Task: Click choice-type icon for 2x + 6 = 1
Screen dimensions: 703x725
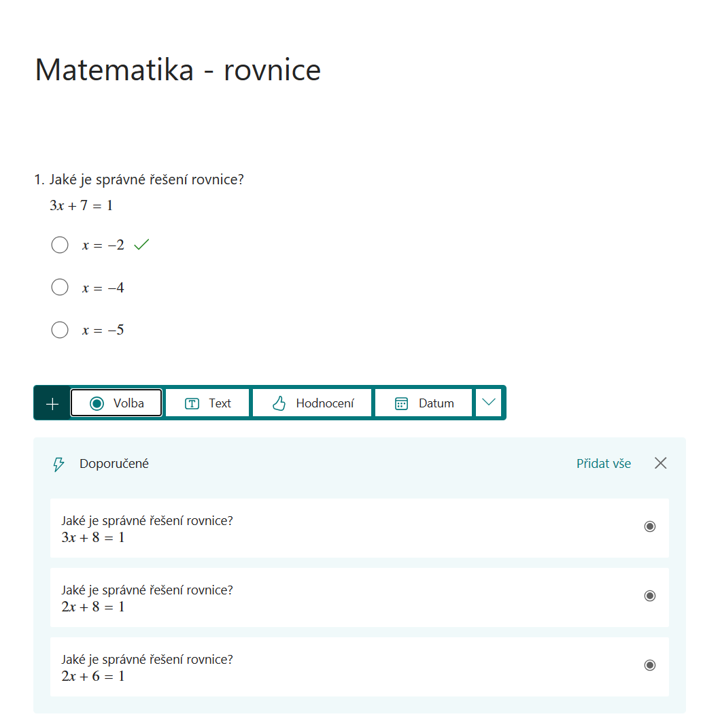Action: (x=650, y=665)
